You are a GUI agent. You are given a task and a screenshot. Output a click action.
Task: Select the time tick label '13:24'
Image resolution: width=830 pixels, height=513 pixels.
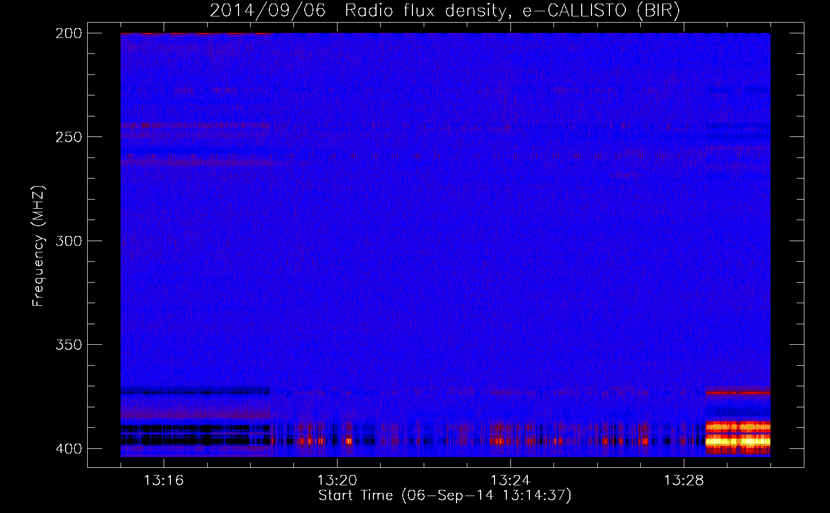510,480
